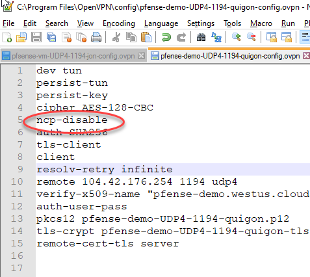Viewport: 310px width, 277px height.
Task: Click the 'pkcs12 pfense-demo-UDP4-1194-quigon.p12' line
Action: pos(162,218)
